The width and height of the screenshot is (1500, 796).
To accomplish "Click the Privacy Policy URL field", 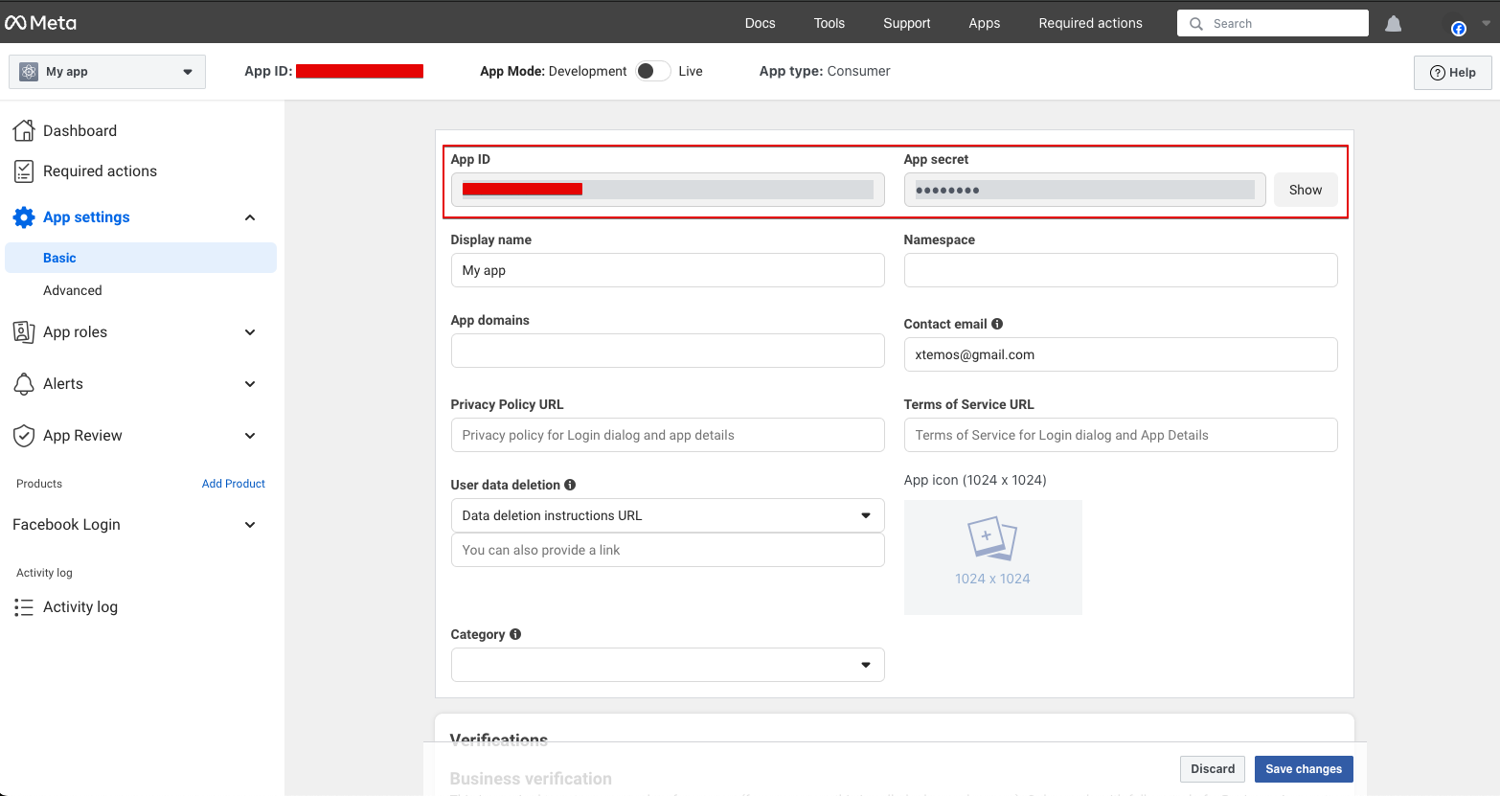I will [x=667, y=435].
